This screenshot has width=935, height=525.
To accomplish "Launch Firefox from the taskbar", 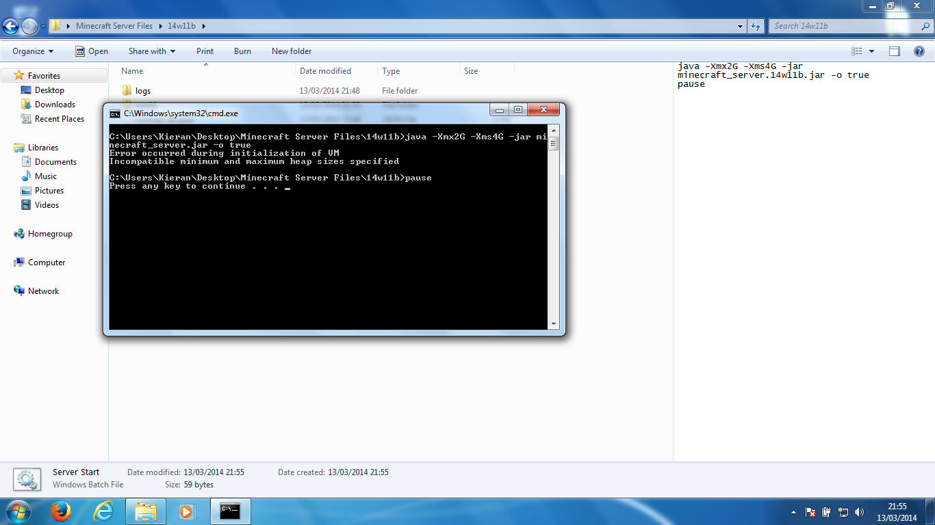I will [62, 512].
